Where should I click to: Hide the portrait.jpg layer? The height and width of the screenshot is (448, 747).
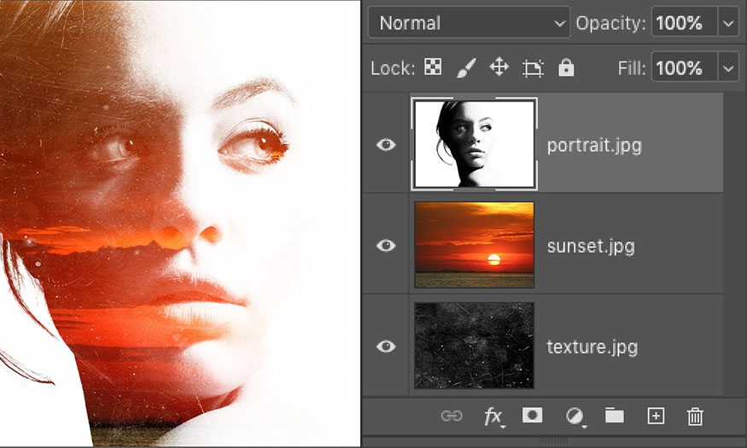(x=386, y=144)
